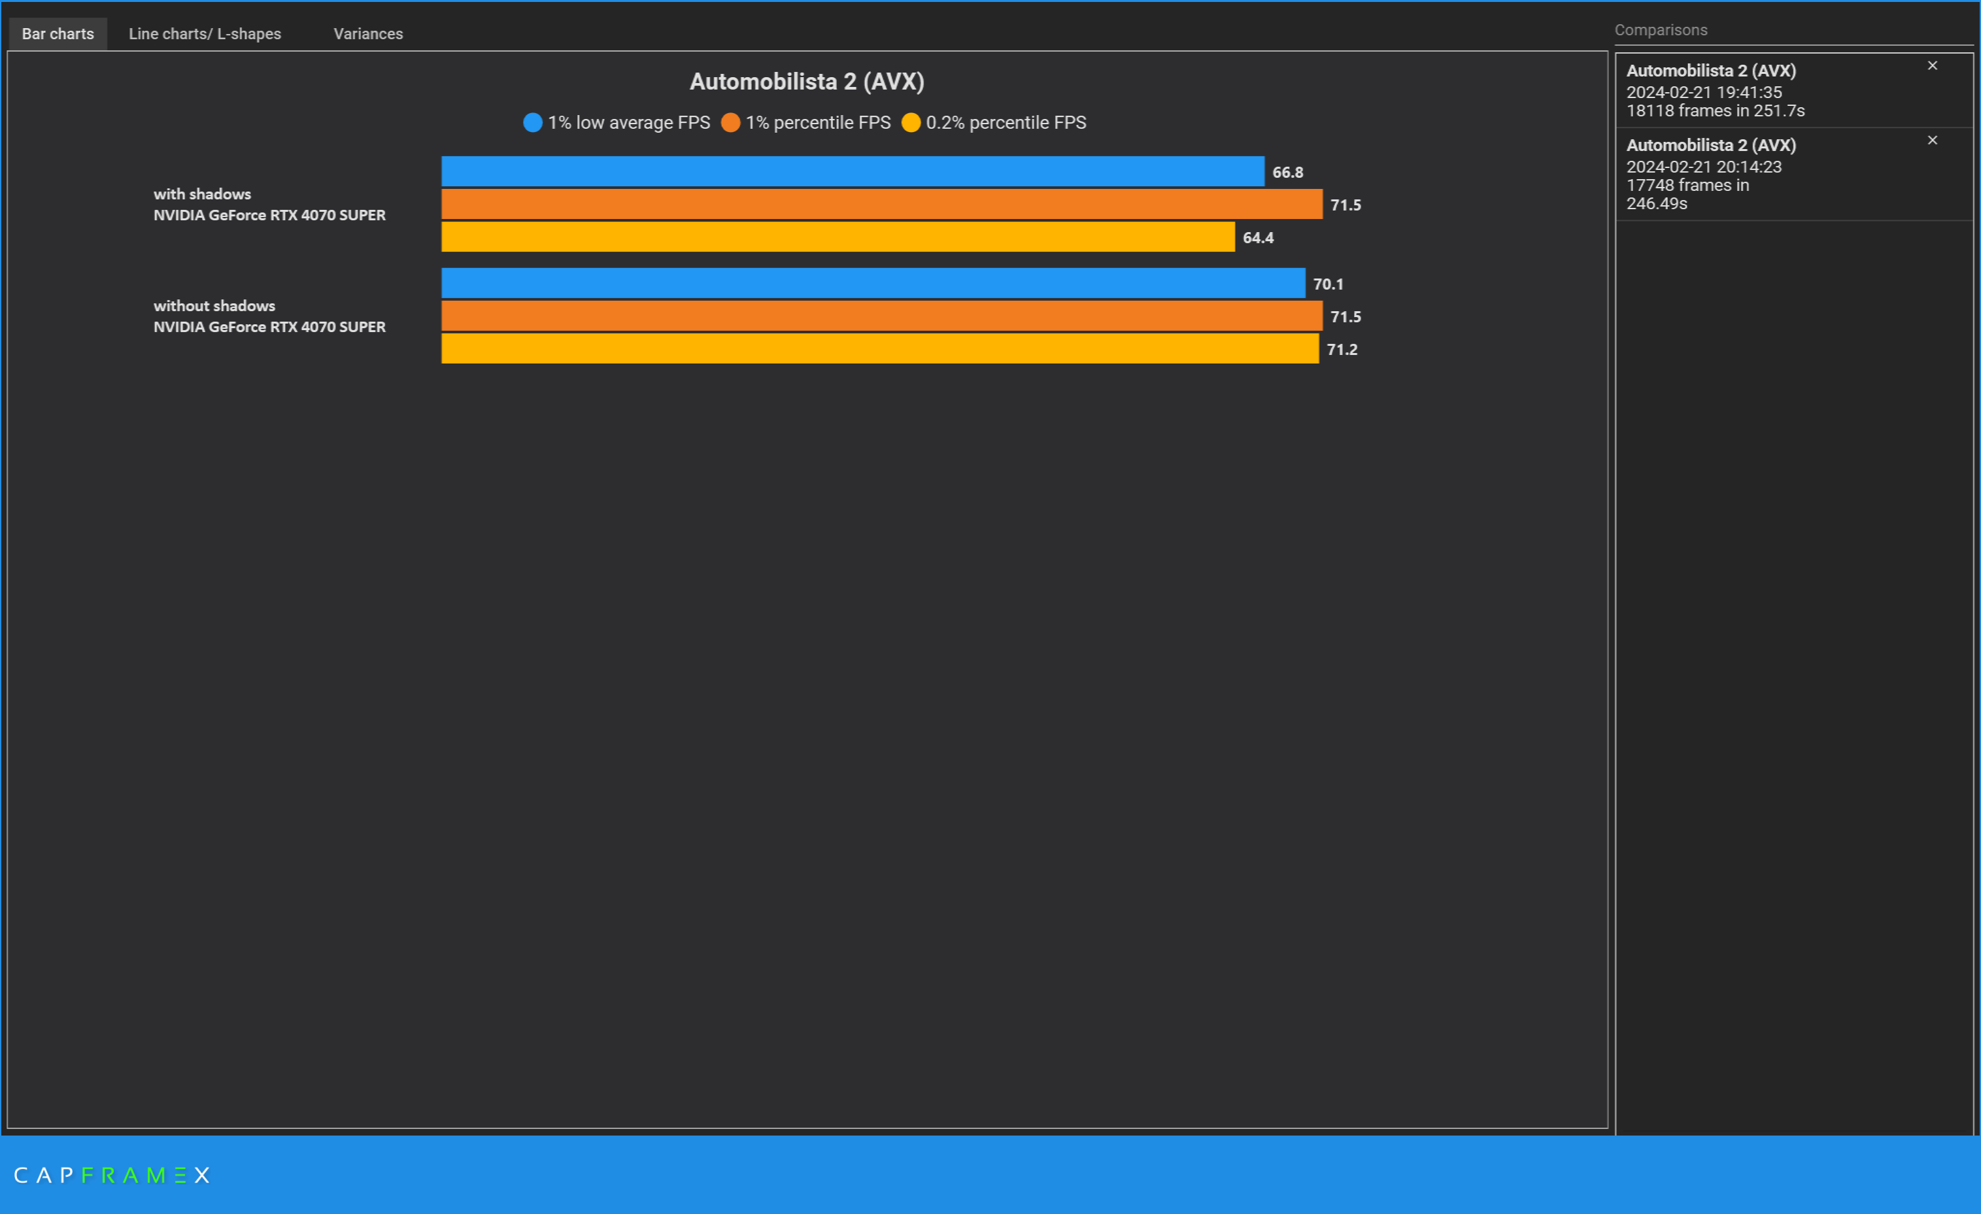
Task: Click the '0.2% percentile FPS' legend label
Action: (1006, 122)
